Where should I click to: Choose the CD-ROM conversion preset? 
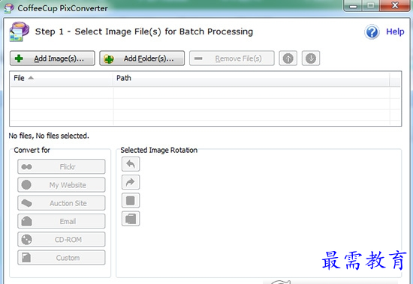62,239
